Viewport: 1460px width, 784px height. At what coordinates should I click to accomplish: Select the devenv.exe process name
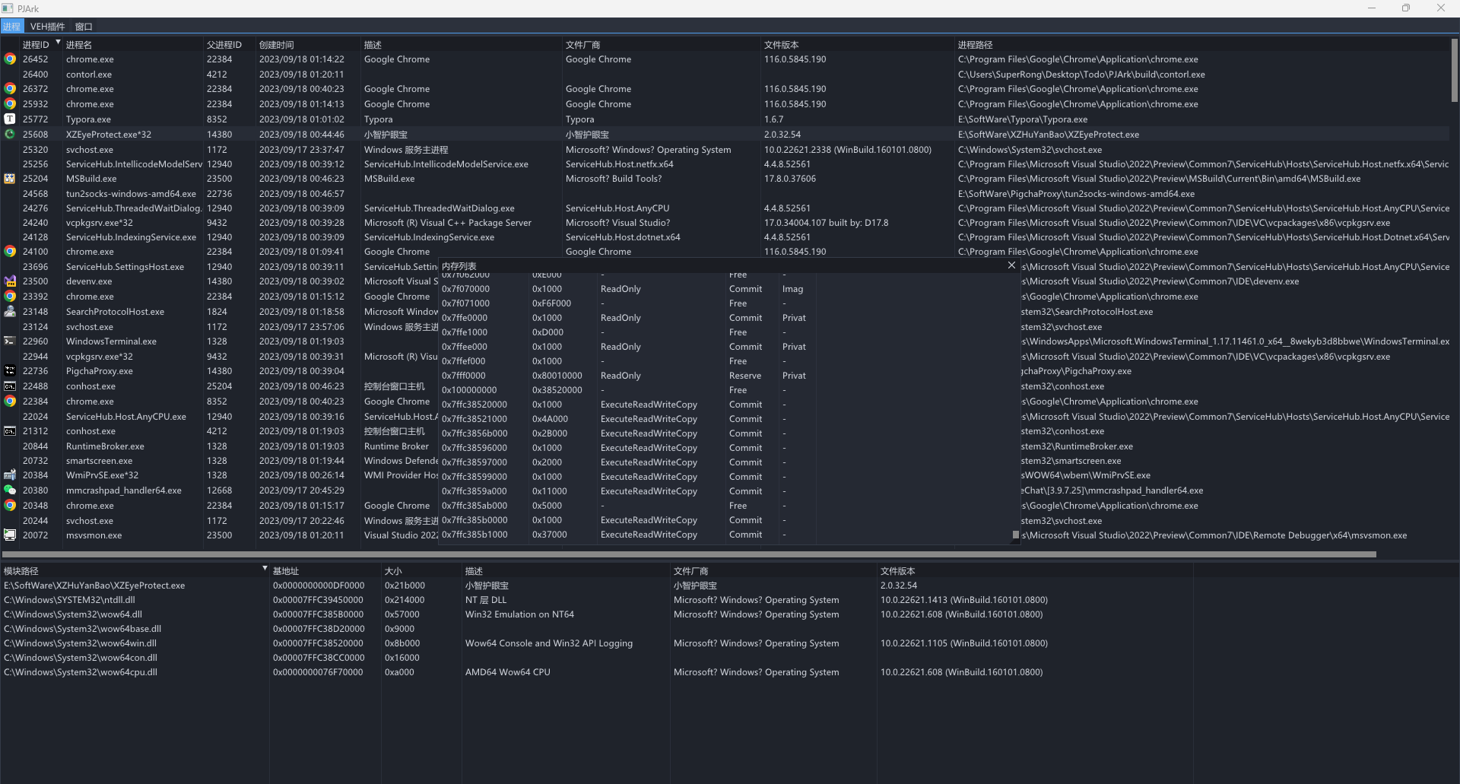pyautogui.click(x=90, y=281)
